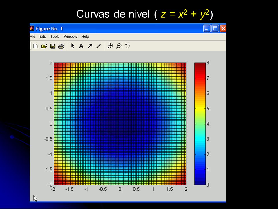Close the Figure No. 1 window
Image resolution: width=278 pixels, height=209 pixels.
(x=223, y=28)
